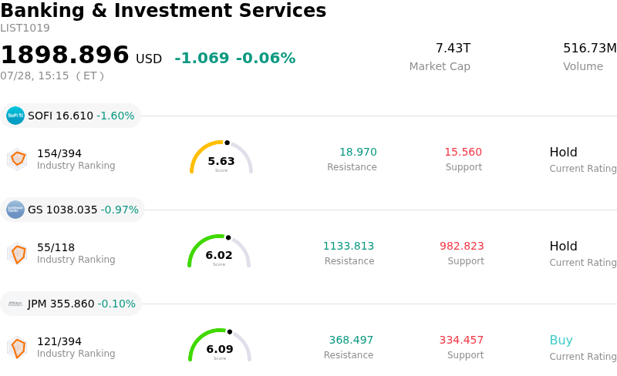Click JPM Buy current rating
This screenshot has width=617, height=376.
click(561, 340)
